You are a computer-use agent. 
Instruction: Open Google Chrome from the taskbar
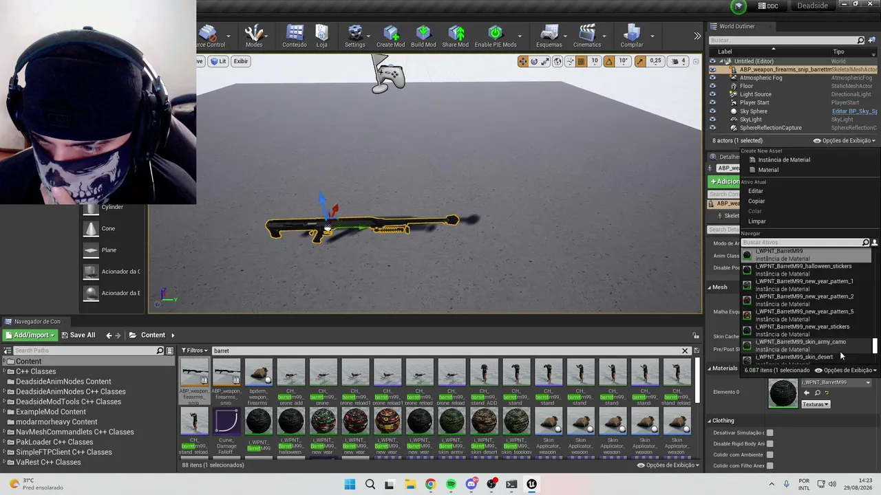[430, 484]
